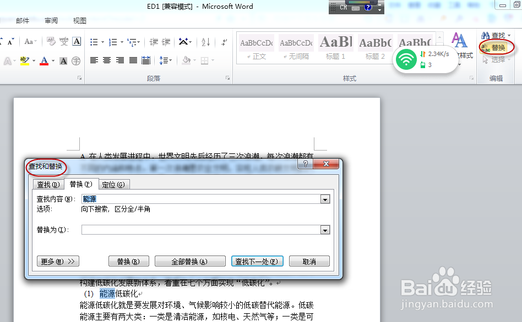Toggle Character Shading icon
522x322 pixels.
pyautogui.click(x=63, y=61)
